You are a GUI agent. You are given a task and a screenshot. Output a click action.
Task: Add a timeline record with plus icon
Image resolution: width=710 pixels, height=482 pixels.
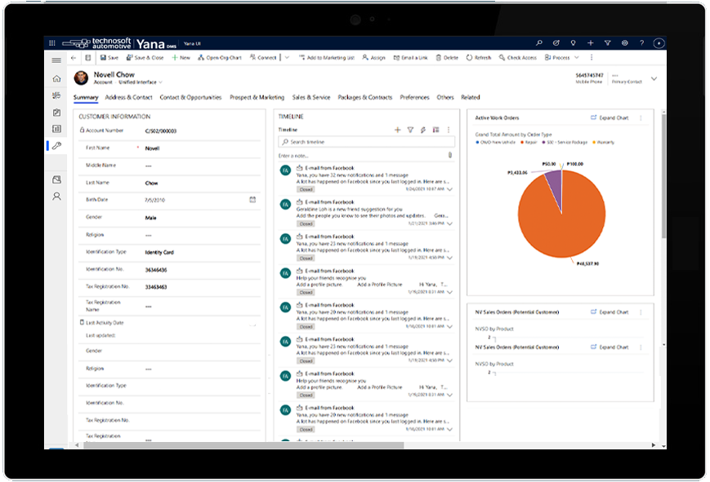398,130
